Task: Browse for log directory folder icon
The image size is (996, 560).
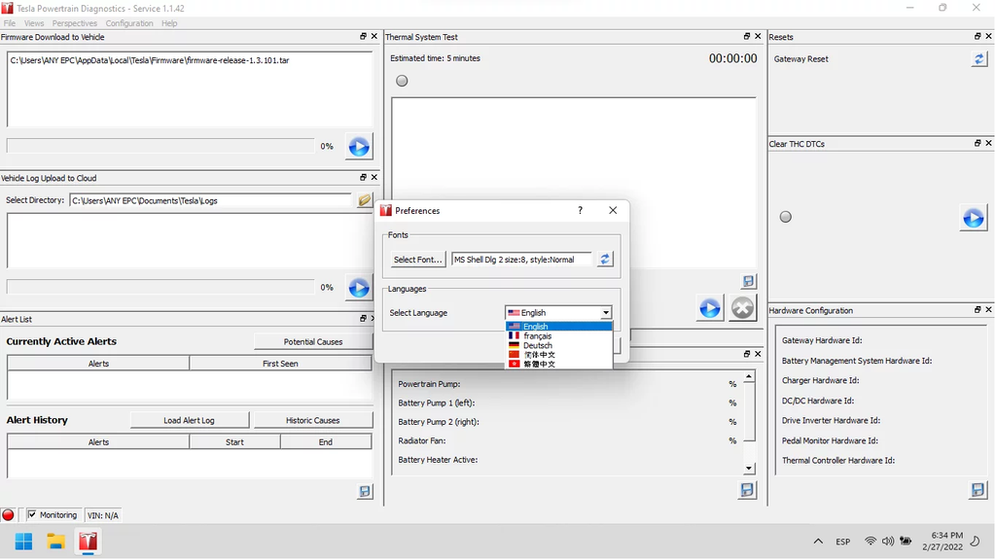Action: tap(364, 200)
